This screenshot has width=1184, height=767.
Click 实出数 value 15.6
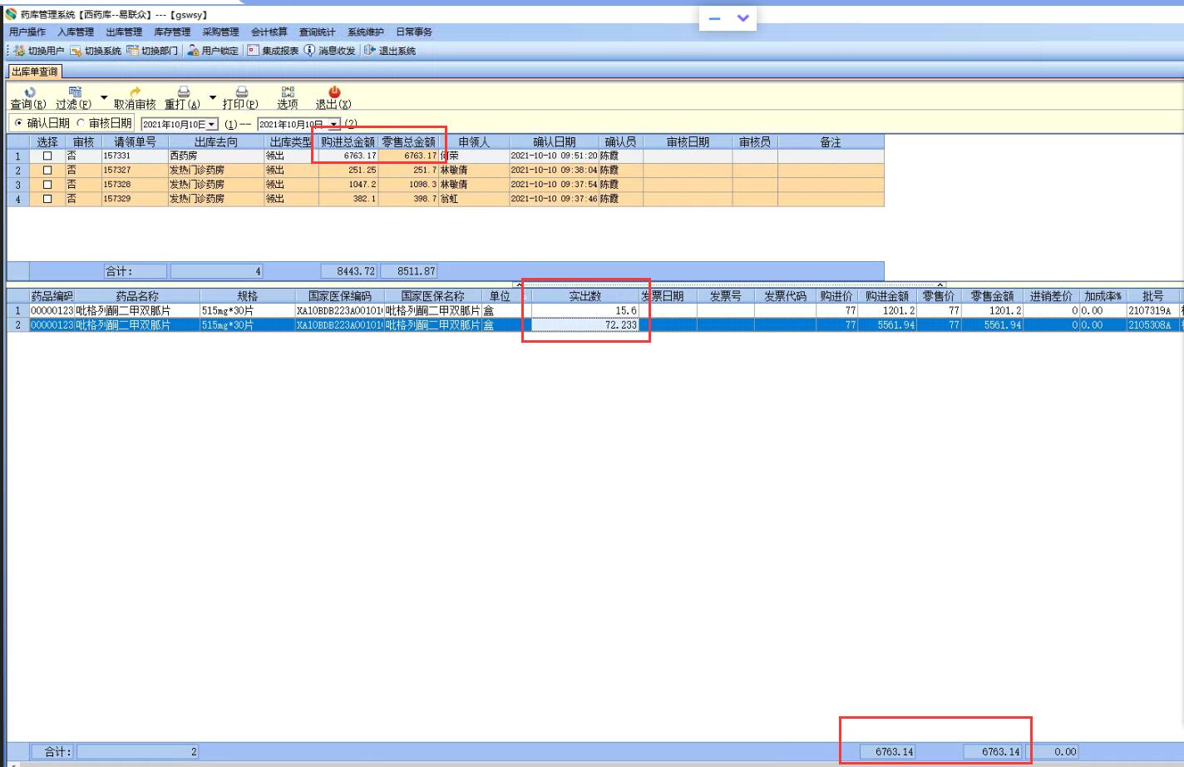click(x=585, y=310)
